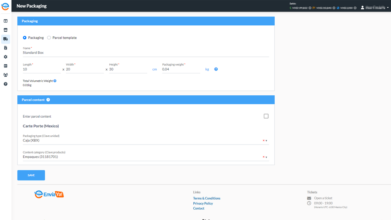Click the kg unit label
Screen dimensions: 391x220
pos(207,69)
